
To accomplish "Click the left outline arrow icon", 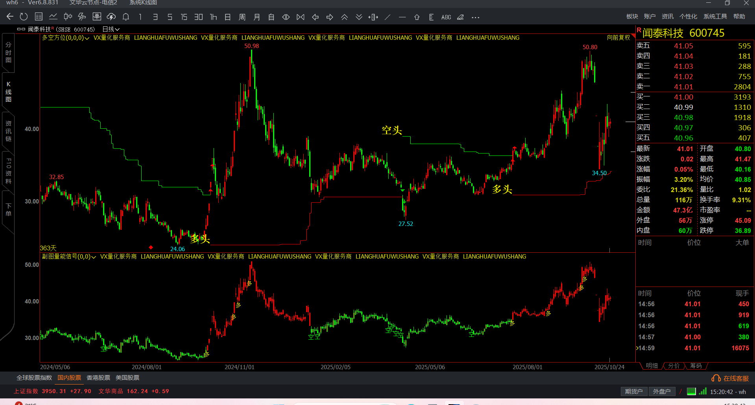I will point(315,17).
